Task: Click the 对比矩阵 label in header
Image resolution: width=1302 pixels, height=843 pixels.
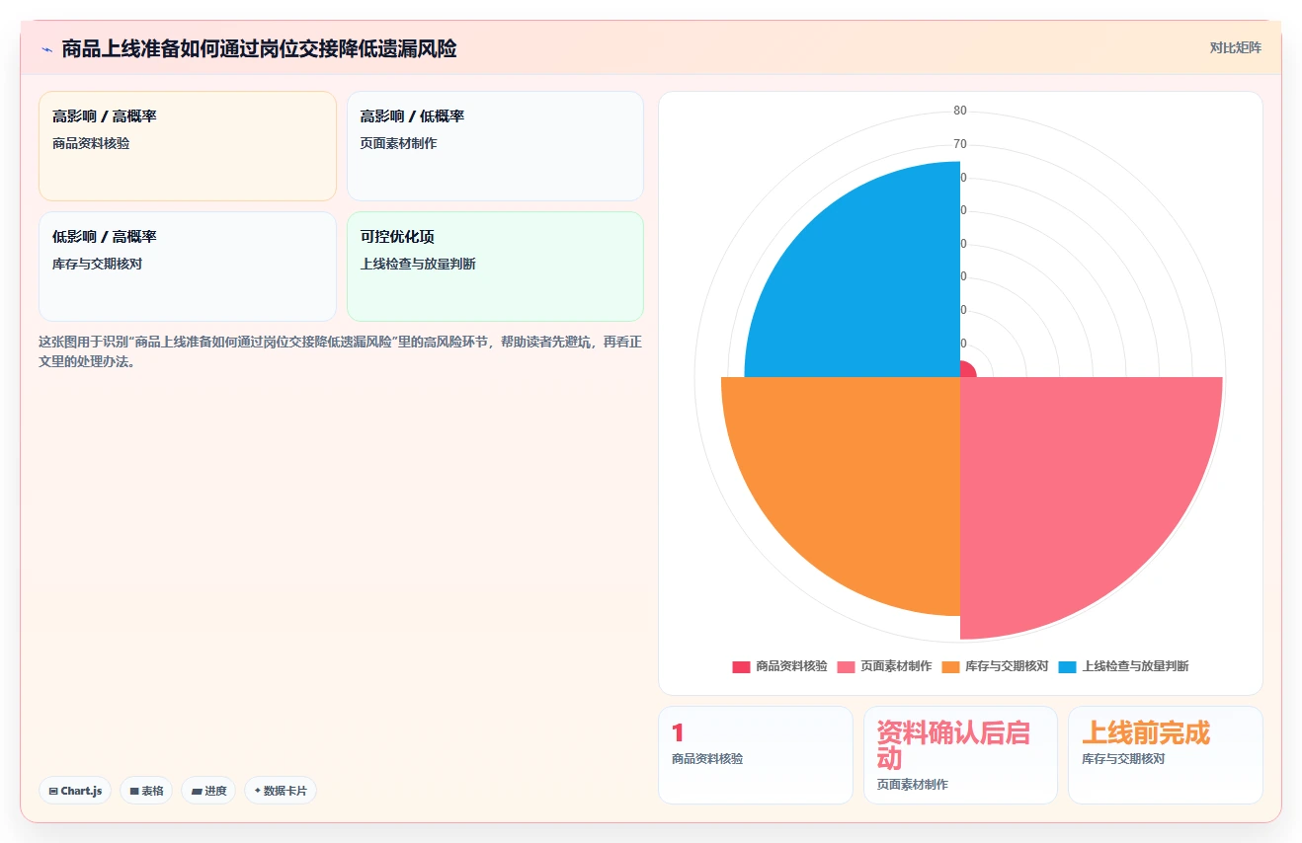Action: click(x=1235, y=47)
